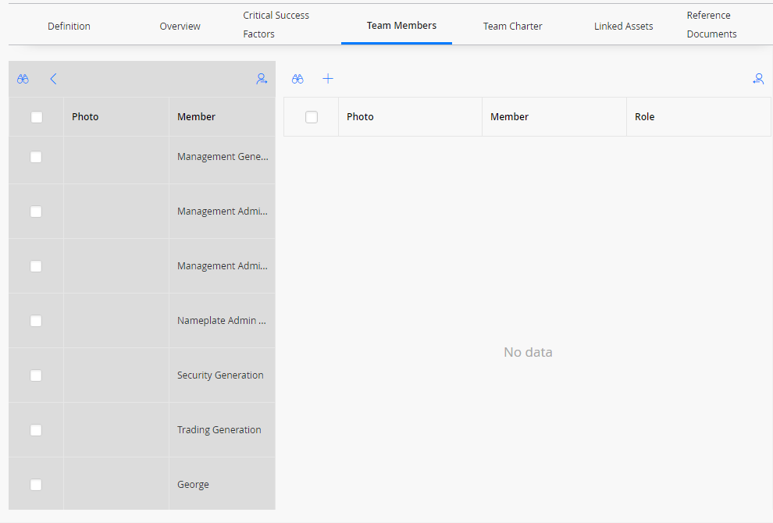Viewport: 773px width, 523px height.
Task: Click remove-user icon in right panel
Action: tap(758, 79)
